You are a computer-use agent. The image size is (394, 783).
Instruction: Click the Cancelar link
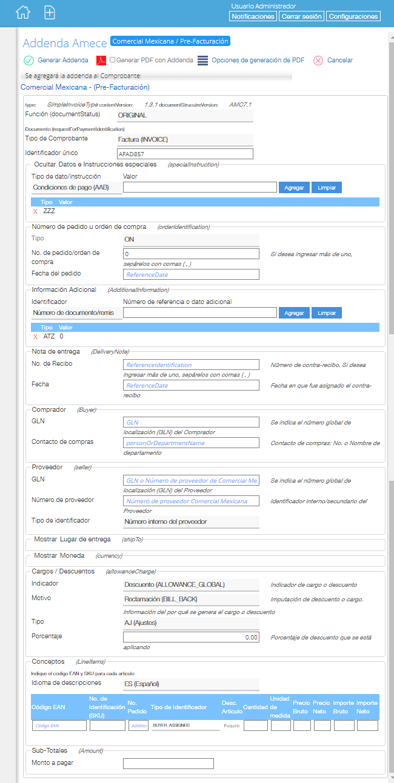click(x=340, y=60)
